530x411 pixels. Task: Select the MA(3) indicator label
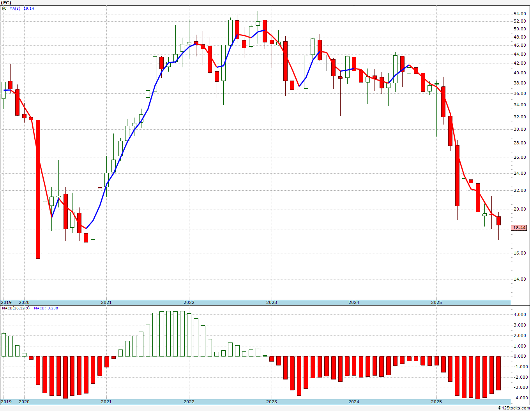click(15, 8)
